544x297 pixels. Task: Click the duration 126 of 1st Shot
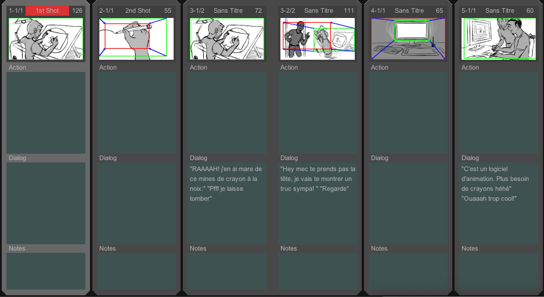(x=77, y=11)
